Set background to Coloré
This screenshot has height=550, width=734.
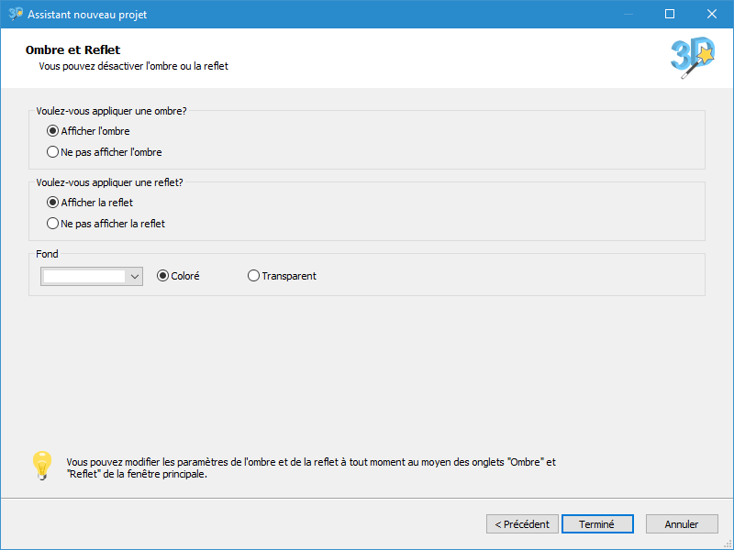[x=178, y=276]
